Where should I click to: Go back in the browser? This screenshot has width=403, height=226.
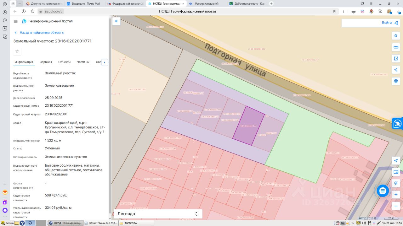pos(15,11)
